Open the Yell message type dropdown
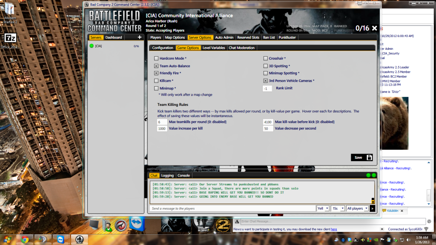436x245 pixels. pos(323,208)
